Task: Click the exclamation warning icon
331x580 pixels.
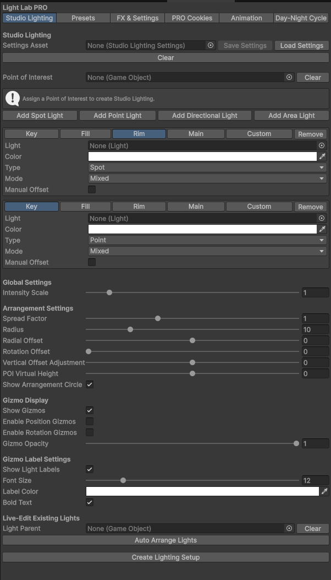Action: pos(13,99)
